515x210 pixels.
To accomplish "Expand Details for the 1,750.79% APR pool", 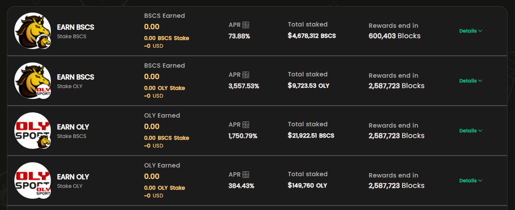I will coord(471,131).
